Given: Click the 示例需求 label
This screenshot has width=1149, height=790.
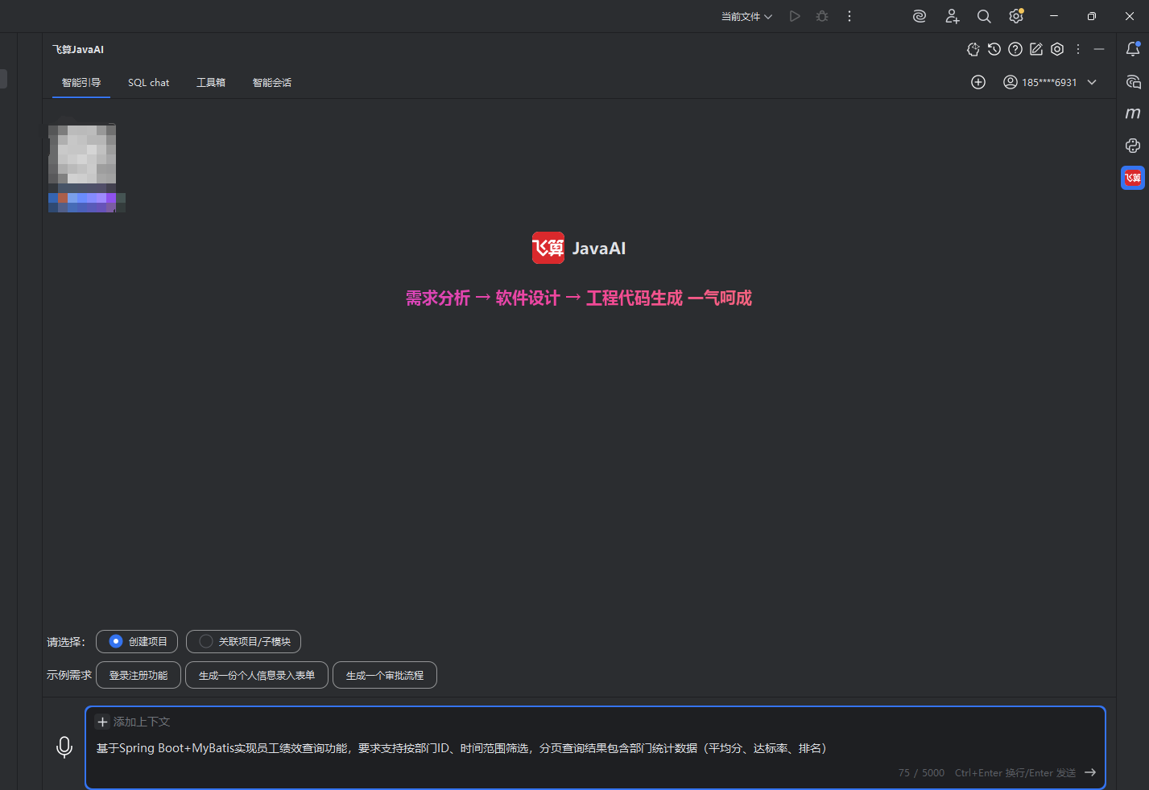Looking at the screenshot, I should [69, 675].
